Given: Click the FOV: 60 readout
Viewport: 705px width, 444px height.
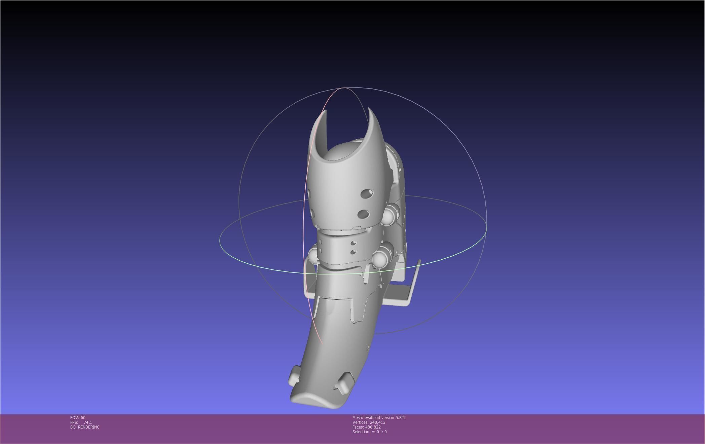Looking at the screenshot, I should click(x=78, y=417).
